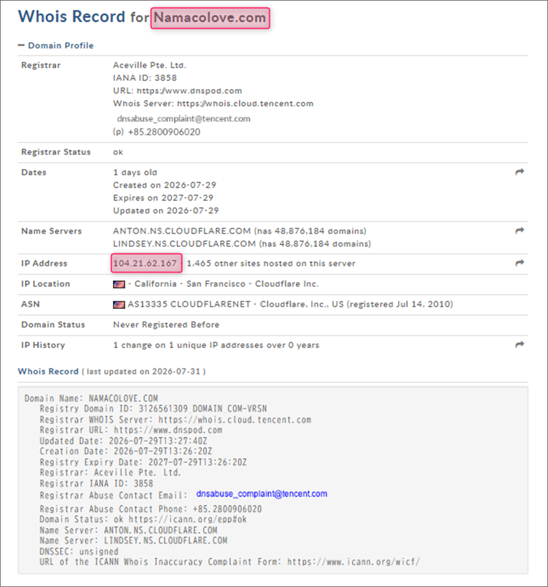The width and height of the screenshot is (548, 587).
Task: Click 'Registrar: Aceville Pte. Ltd.' raw line
Action: pyautogui.click(x=110, y=473)
